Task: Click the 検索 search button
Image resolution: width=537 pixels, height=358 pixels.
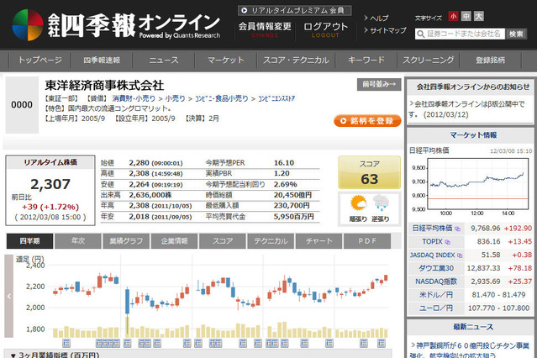Action: pyautogui.click(x=516, y=34)
